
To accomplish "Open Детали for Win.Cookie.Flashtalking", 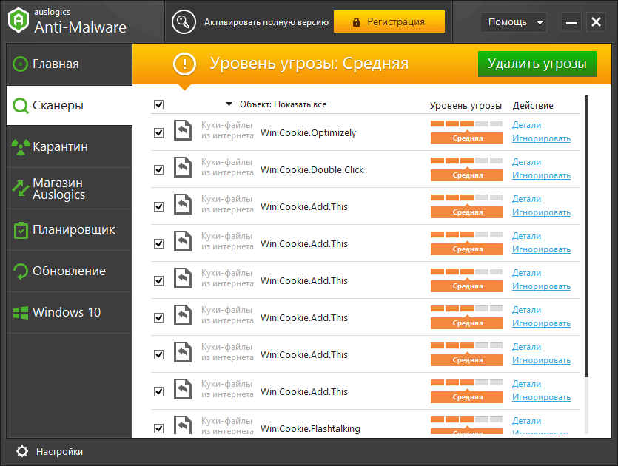I will 526,421.
